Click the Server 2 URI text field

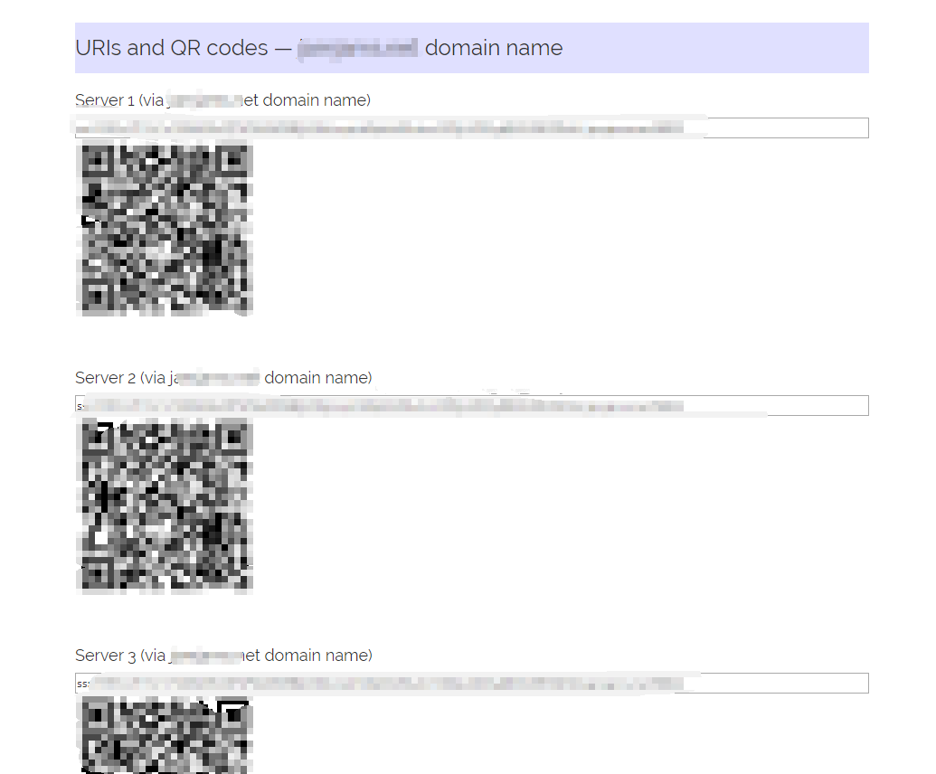471,406
